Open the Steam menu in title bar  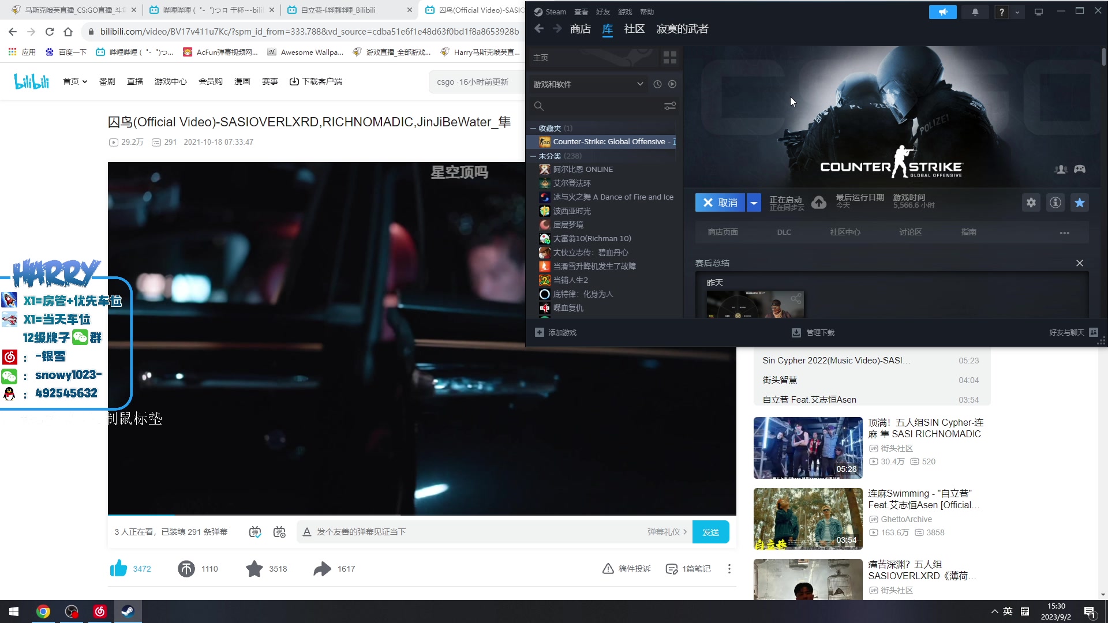tap(551, 12)
